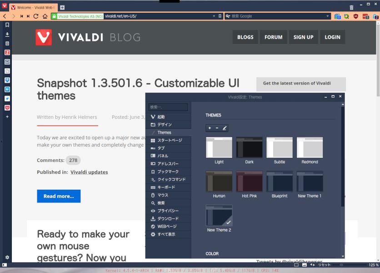Toggle the side panel from status bar
380x273 pixels.
pyautogui.click(x=5, y=265)
